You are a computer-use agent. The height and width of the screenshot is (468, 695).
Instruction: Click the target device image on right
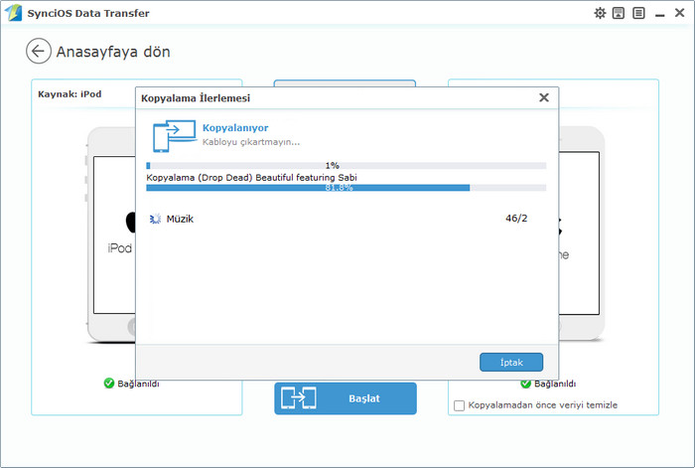[582, 234]
